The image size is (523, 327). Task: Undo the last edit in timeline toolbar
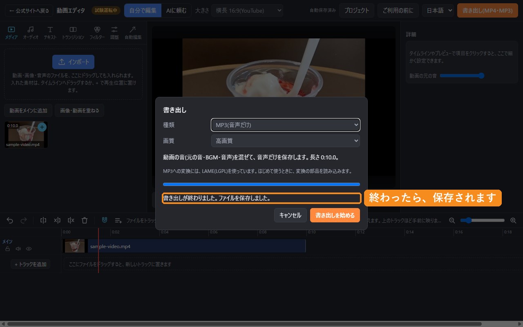coord(10,220)
